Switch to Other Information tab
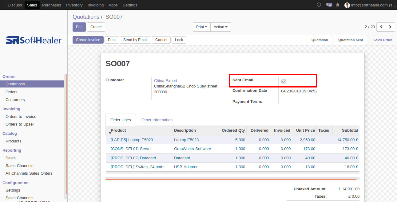397x202 pixels. coord(157,120)
